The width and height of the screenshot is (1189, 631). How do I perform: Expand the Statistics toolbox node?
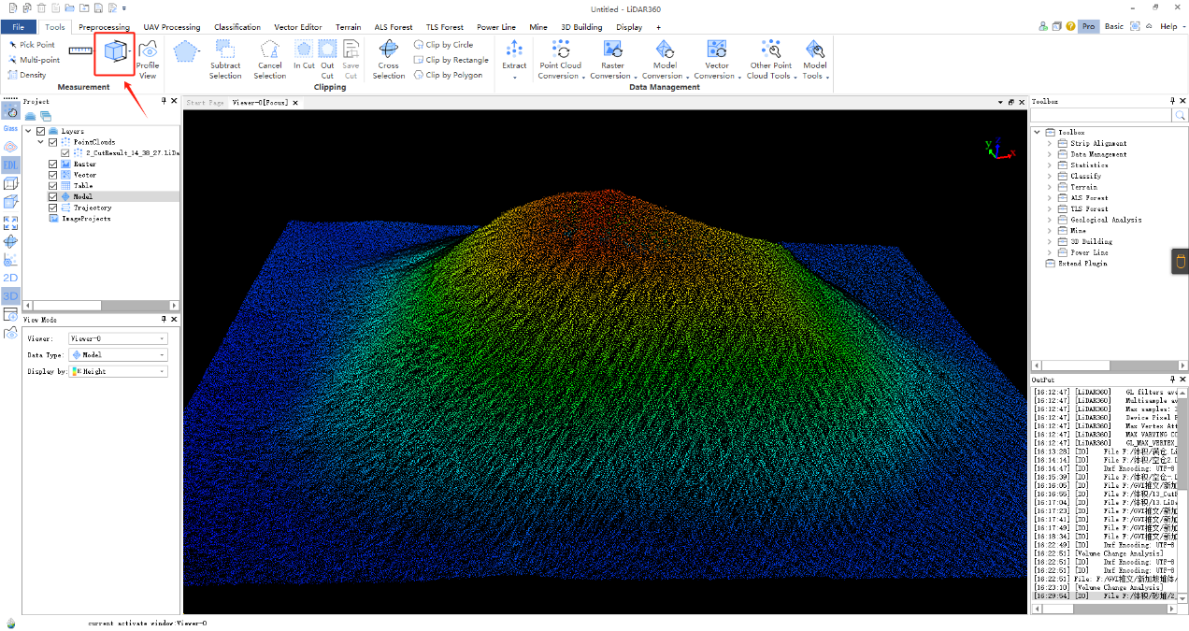point(1050,165)
